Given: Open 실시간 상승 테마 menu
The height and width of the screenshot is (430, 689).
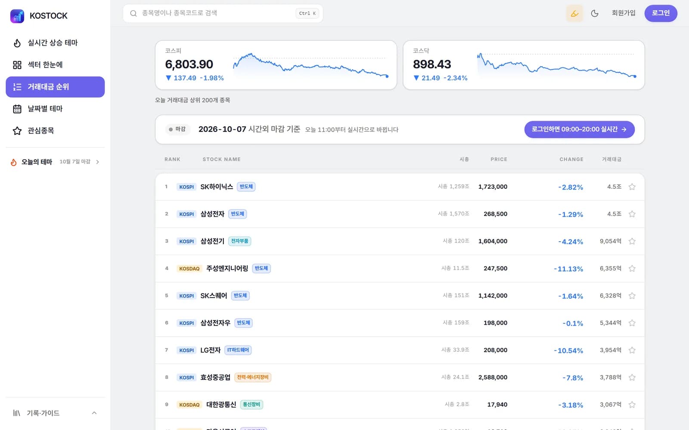Looking at the screenshot, I should (55, 43).
